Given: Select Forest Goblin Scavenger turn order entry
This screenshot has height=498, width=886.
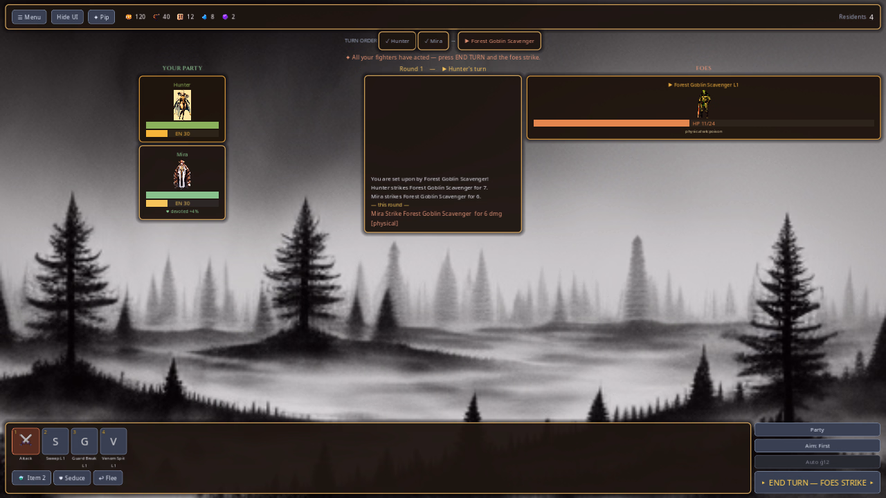Looking at the screenshot, I should click(499, 41).
